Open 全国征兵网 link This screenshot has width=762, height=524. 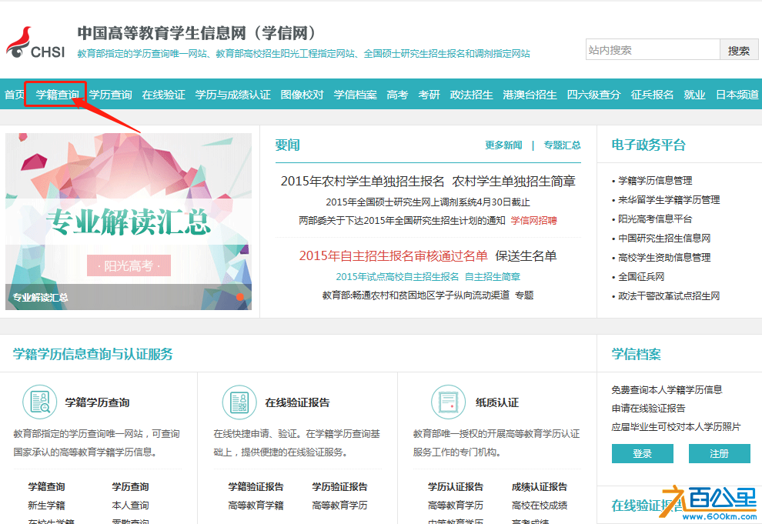coord(641,277)
